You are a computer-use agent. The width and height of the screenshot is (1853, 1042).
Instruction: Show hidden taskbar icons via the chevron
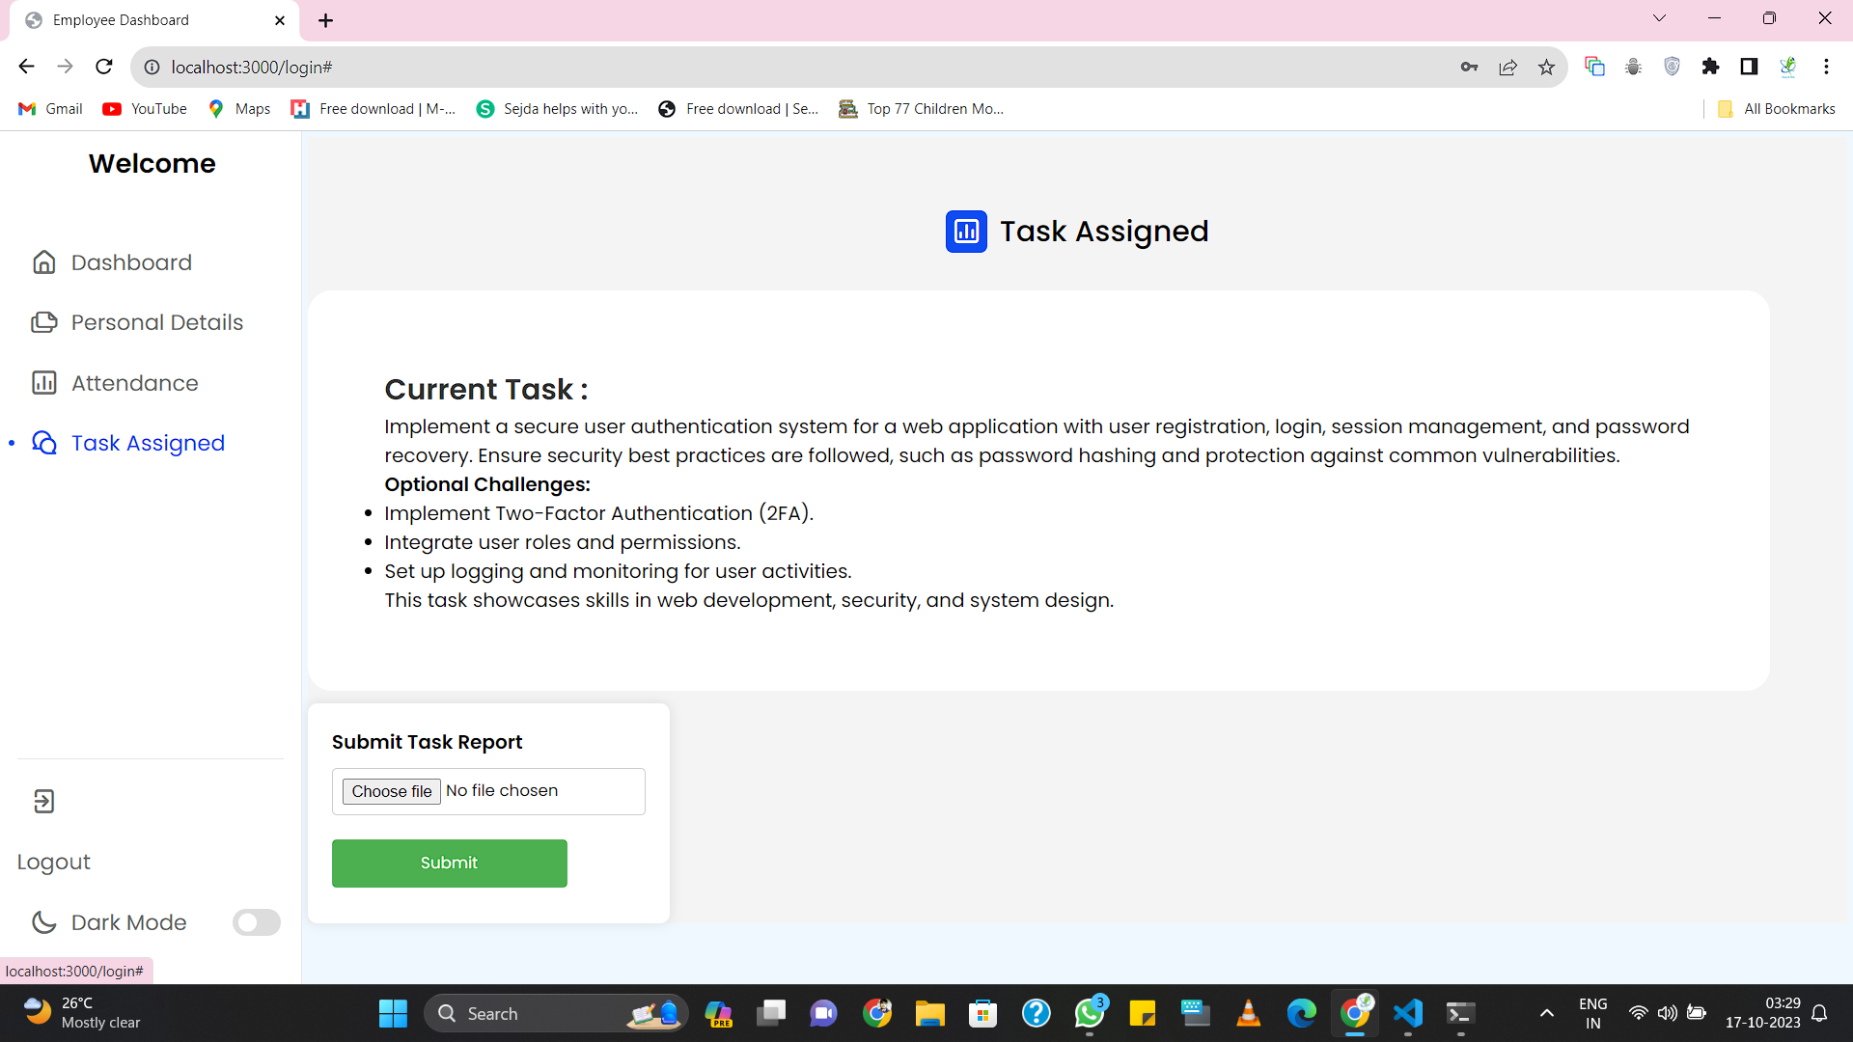point(1545,1013)
